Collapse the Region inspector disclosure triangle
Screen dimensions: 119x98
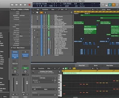(11, 9)
